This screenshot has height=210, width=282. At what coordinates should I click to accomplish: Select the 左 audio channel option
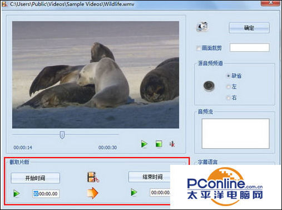click(228, 87)
